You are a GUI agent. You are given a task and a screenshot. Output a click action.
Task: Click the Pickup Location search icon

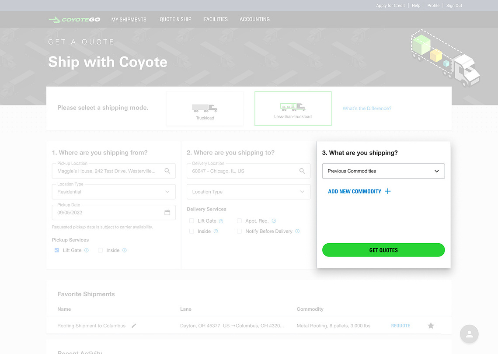167,171
